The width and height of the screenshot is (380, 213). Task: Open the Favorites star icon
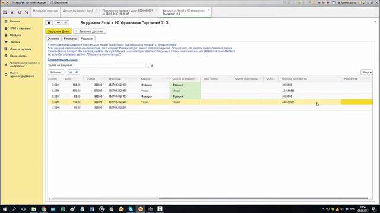[x=12, y=12]
